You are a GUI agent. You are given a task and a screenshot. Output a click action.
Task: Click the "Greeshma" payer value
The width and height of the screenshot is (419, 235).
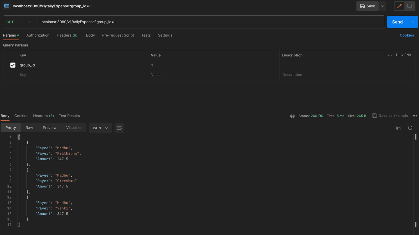66,181
